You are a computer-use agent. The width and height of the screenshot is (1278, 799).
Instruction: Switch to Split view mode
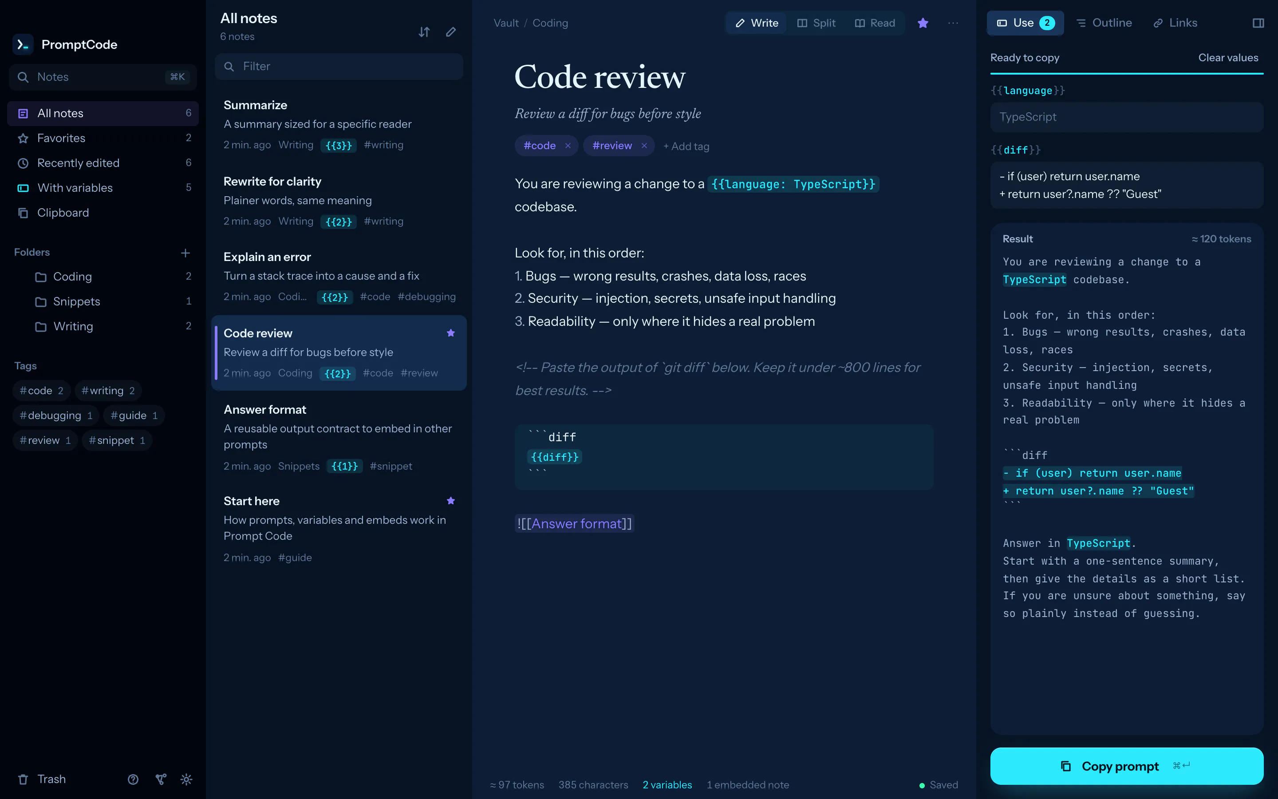tap(816, 23)
